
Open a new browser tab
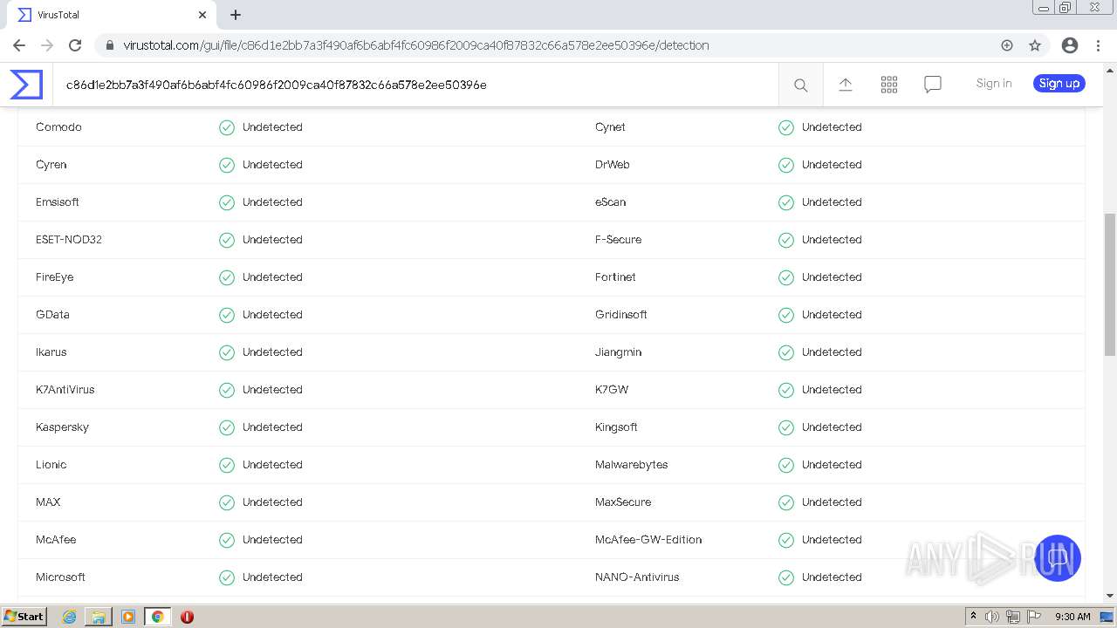point(236,15)
